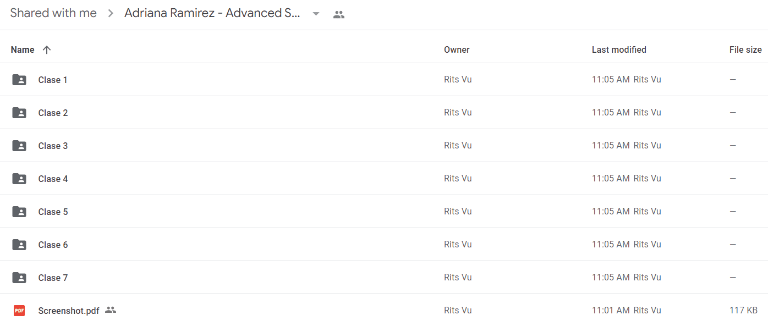The height and width of the screenshot is (326, 768).
Task: Open the dropdown arrow beside Adriana Ramirez folder
Action: pos(316,14)
